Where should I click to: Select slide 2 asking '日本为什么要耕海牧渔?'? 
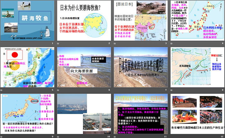pyautogui.click(x=84, y=20)
